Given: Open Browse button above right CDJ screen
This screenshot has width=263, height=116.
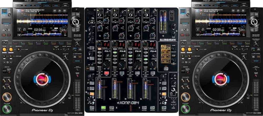Looking at the screenshot, I should point(207,5).
